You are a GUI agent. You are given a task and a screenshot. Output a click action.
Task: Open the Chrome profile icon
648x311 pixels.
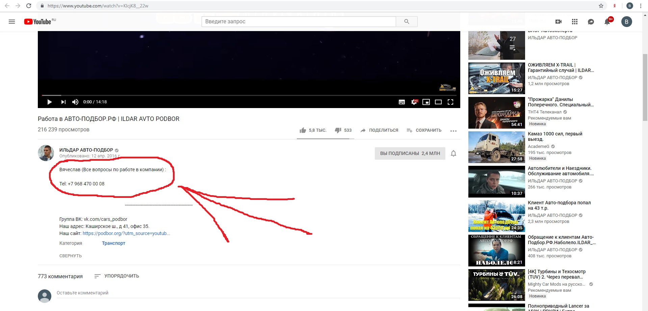pyautogui.click(x=630, y=6)
